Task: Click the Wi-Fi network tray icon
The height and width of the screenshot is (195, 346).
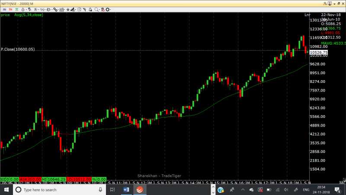Action: point(278,190)
